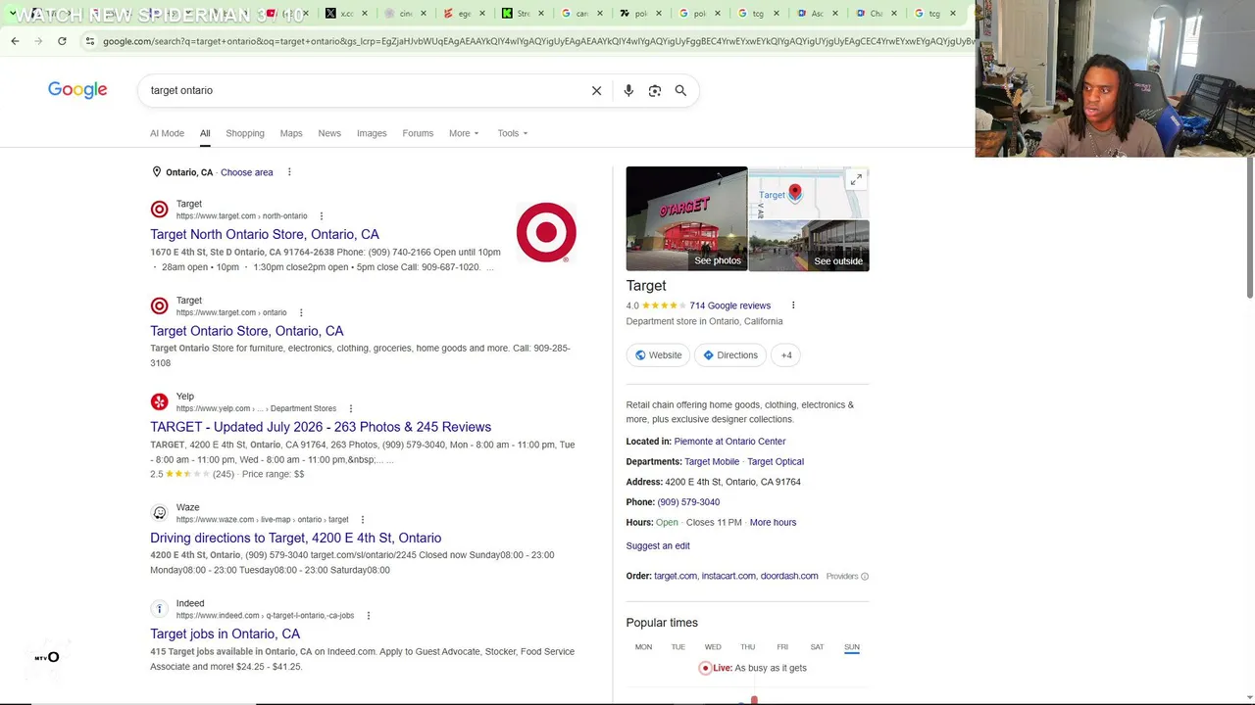This screenshot has width=1255, height=705.
Task: Expand the More search filters dropdown
Action: [464, 133]
